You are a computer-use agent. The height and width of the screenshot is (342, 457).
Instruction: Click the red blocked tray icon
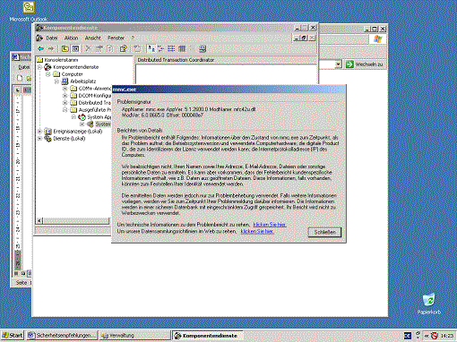435,336
